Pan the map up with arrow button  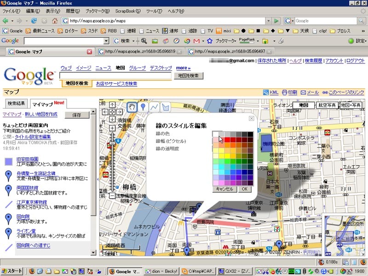coord(112,105)
